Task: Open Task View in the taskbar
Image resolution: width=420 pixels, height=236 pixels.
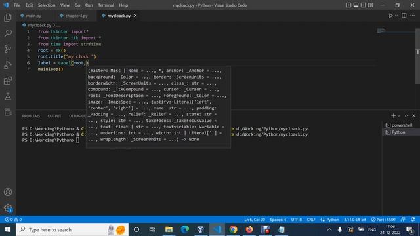Action: pos(152,229)
